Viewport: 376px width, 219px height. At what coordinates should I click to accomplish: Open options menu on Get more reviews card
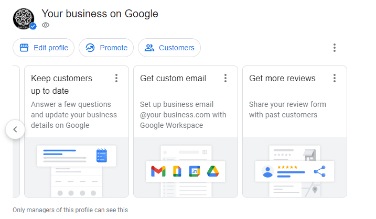(x=335, y=78)
